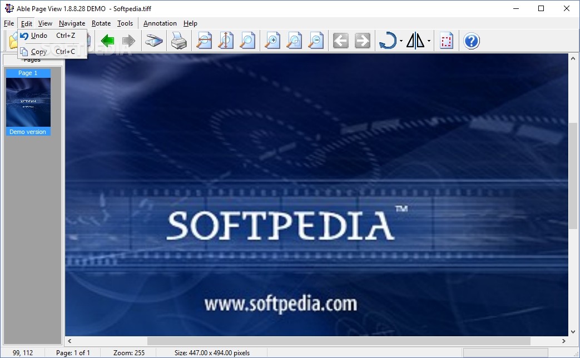
Task: Click the horizontal scrollbar thumb
Action: [339, 341]
